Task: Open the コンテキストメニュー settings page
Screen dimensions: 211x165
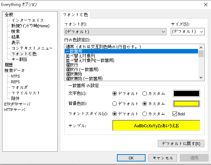Action: click(x=32, y=48)
